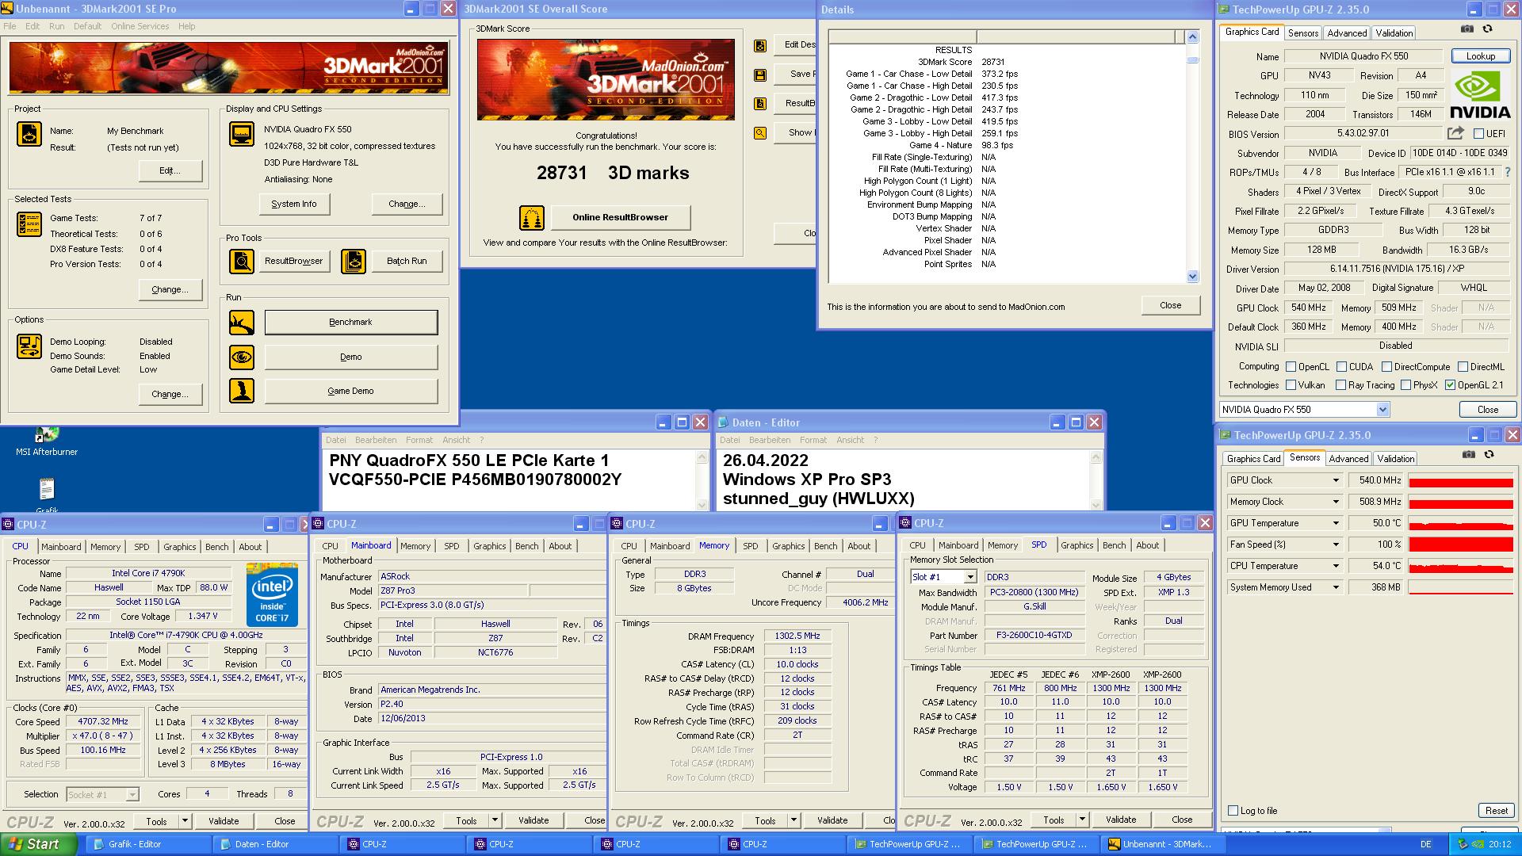
Task: Click the GPU-Z screenshot camera icon
Action: (1467, 29)
